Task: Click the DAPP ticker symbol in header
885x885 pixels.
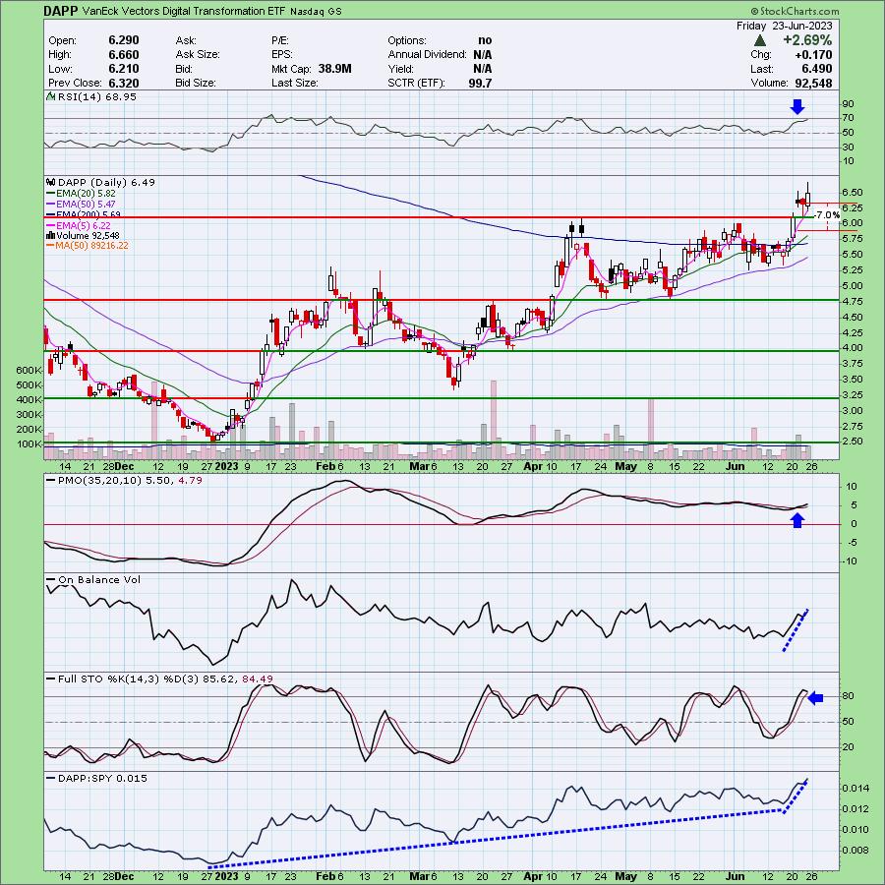Action: click(62, 11)
